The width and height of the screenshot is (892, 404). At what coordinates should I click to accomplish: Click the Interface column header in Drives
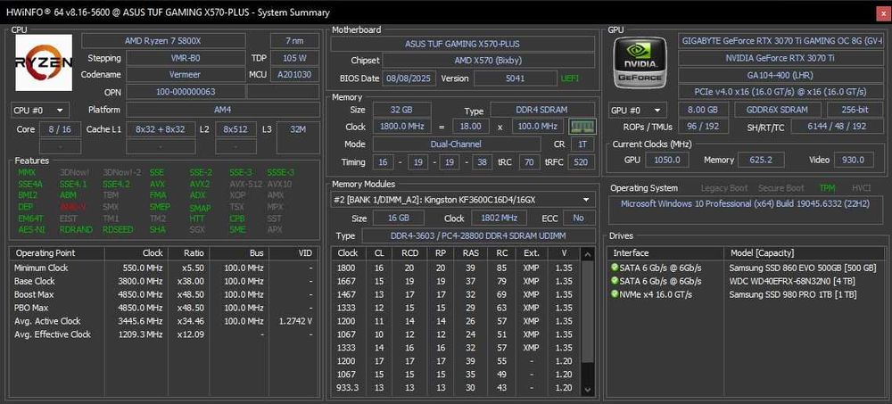coord(632,253)
